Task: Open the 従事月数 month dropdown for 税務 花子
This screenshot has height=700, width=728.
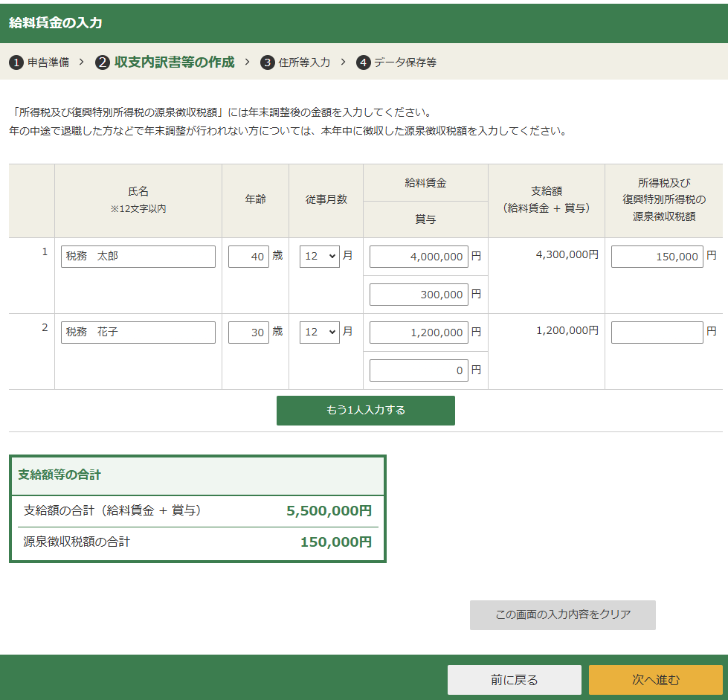Action: pos(318,332)
